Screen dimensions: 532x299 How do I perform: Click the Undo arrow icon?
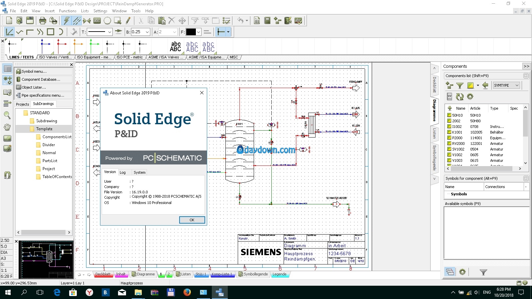pyautogui.click(x=240, y=21)
